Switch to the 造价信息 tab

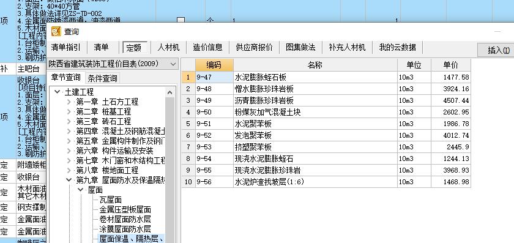[208, 48]
